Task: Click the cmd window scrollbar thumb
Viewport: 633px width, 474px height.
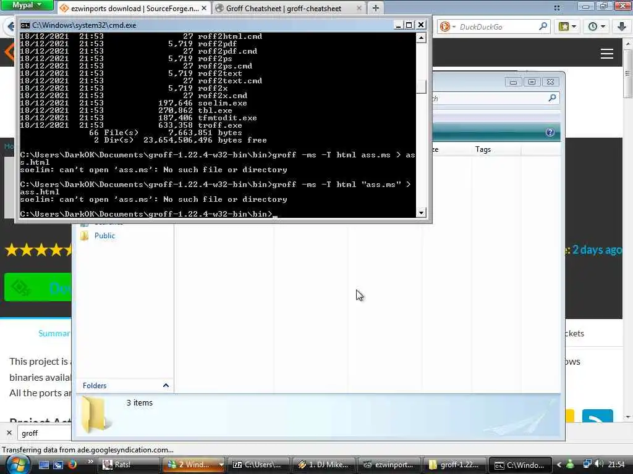Action: tap(422, 86)
